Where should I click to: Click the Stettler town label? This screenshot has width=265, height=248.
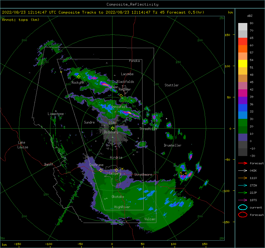pos(172,85)
